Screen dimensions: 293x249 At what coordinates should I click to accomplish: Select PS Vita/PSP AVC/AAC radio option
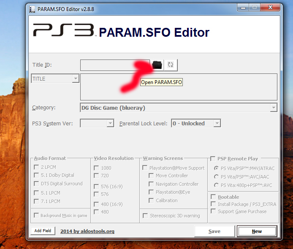tap(217, 177)
